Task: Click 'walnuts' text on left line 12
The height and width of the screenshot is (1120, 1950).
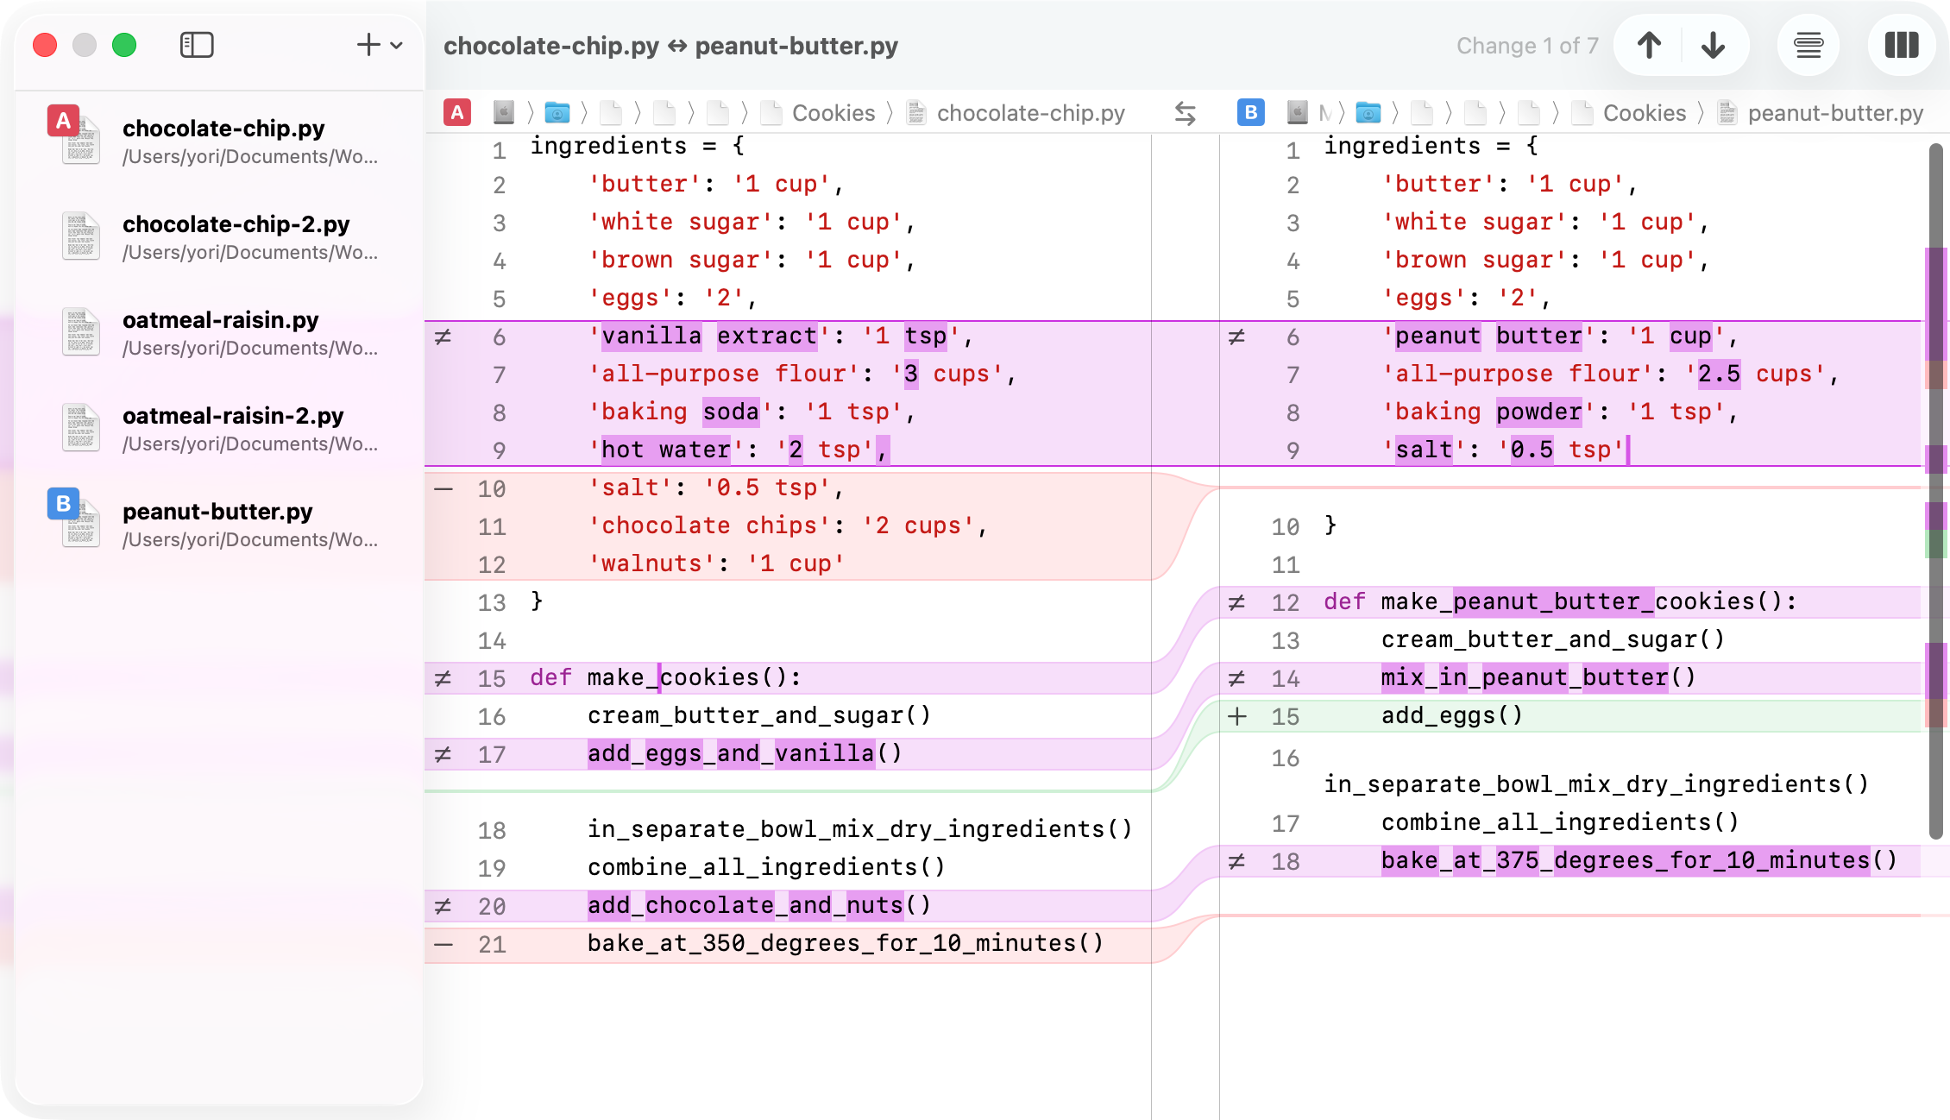Action: pyautogui.click(x=651, y=563)
